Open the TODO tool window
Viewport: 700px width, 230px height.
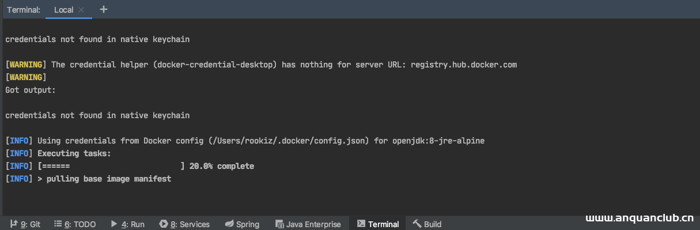[75, 224]
